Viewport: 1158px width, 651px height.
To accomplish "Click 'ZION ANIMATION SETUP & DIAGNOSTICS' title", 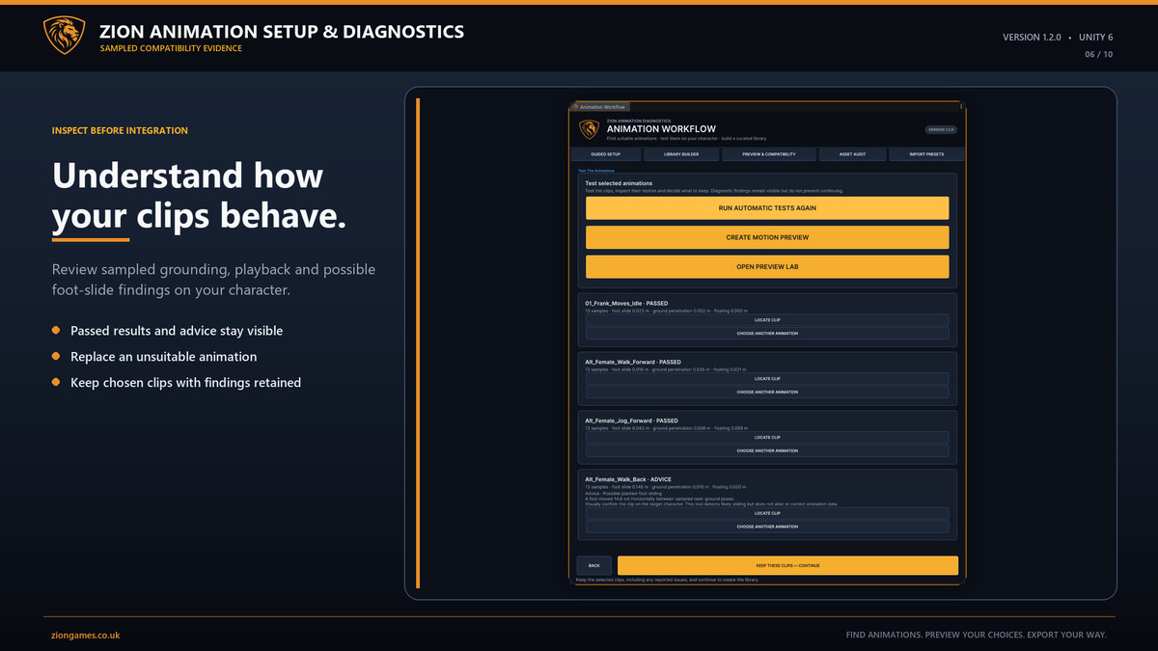I will pos(282,31).
